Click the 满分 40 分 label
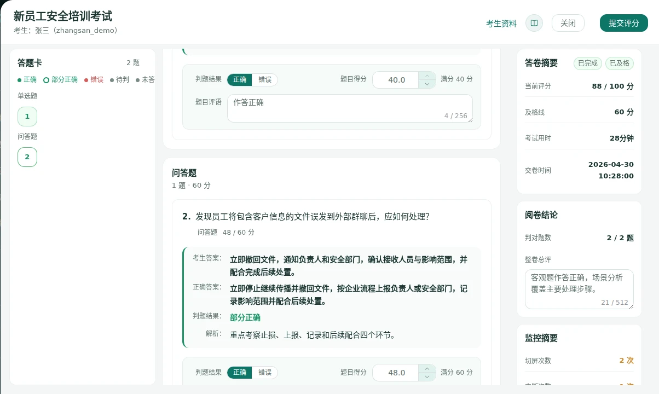Viewport: 659px width, 394px height. (x=456, y=79)
